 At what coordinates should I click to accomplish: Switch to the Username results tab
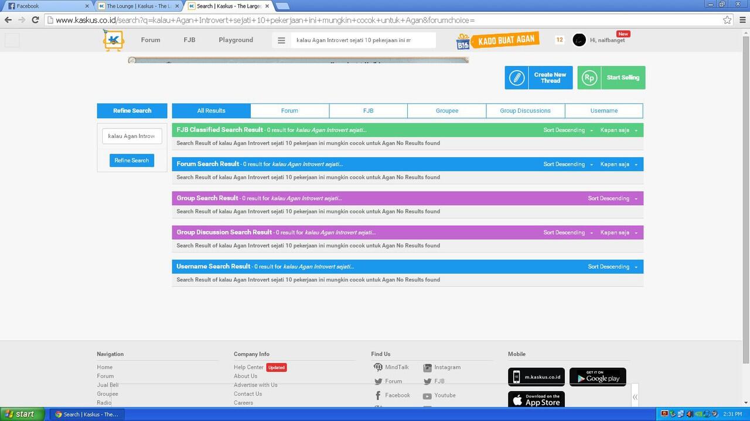click(604, 111)
